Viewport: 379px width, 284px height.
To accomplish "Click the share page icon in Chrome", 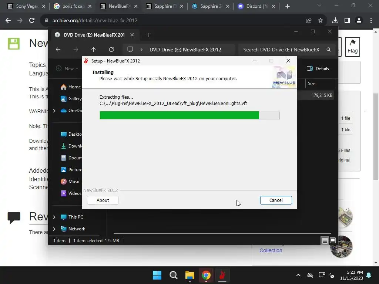I will (x=309, y=21).
